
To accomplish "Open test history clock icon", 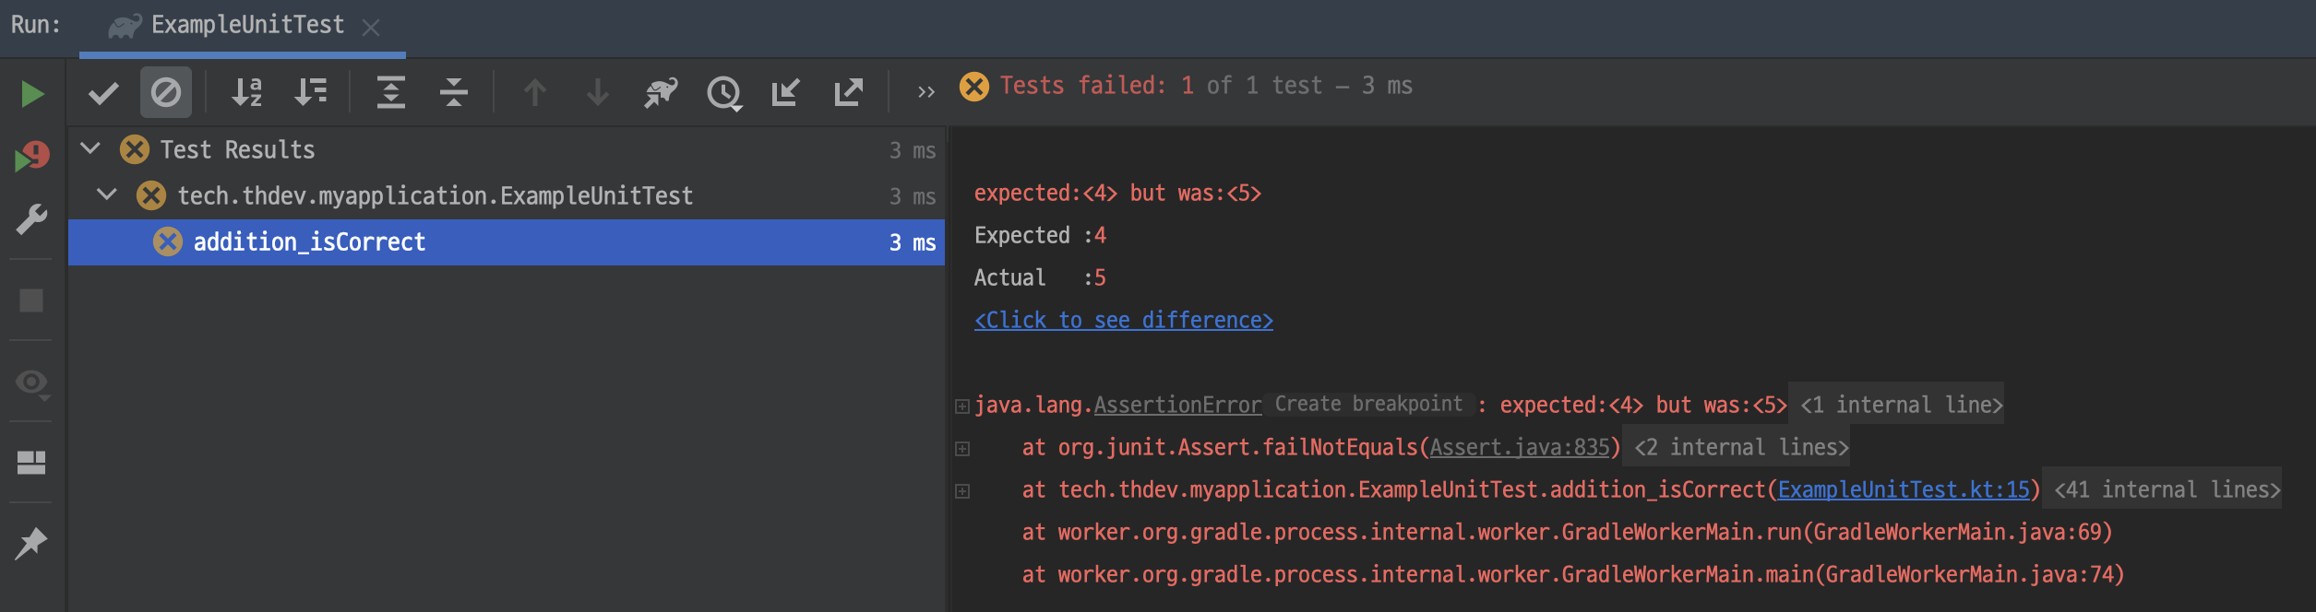I will coord(724,92).
